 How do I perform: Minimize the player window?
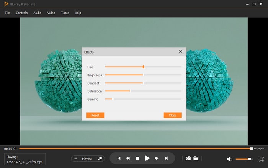(247, 4)
